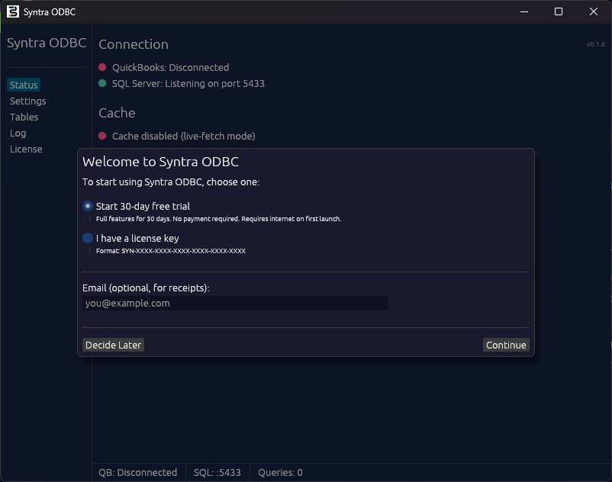Image resolution: width=612 pixels, height=482 pixels.
Task: Click Continue in the welcome dialog
Action: (x=506, y=345)
